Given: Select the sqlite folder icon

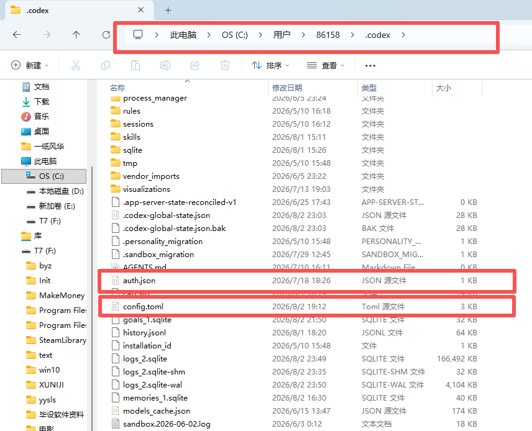Looking at the screenshot, I should click(116, 150).
